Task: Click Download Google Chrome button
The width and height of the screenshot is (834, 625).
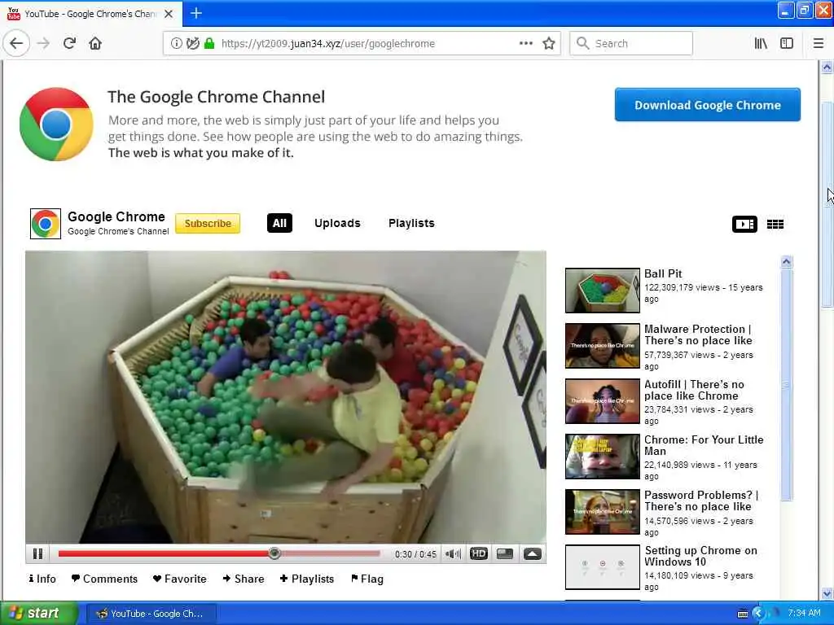Action: point(708,105)
